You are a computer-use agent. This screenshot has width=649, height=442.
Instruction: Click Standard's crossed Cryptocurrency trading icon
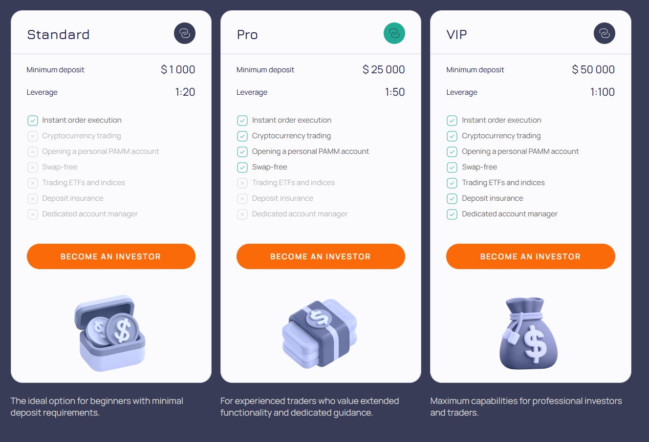[x=33, y=136]
